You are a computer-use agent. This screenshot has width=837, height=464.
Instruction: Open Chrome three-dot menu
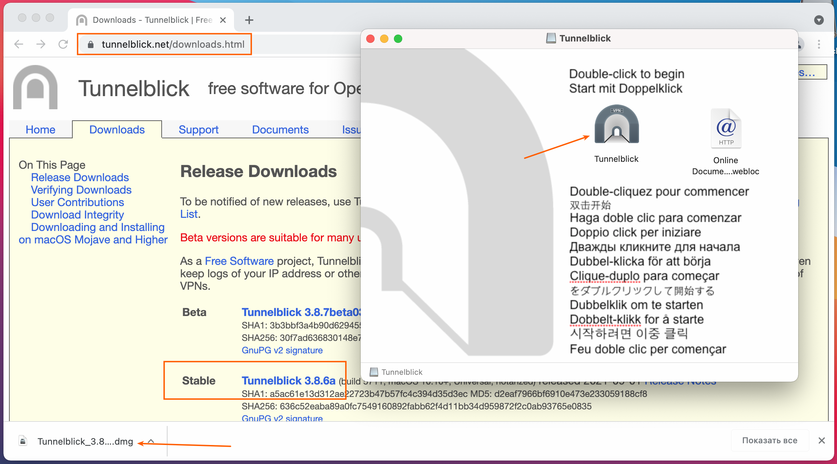819,44
